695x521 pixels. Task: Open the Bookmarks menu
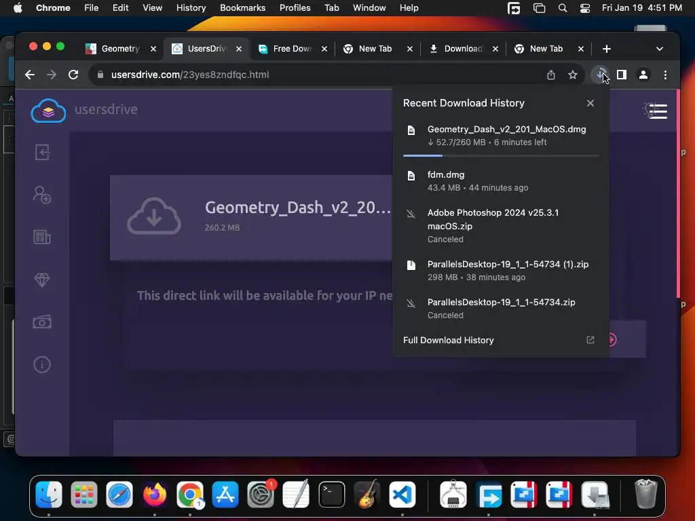242,8
